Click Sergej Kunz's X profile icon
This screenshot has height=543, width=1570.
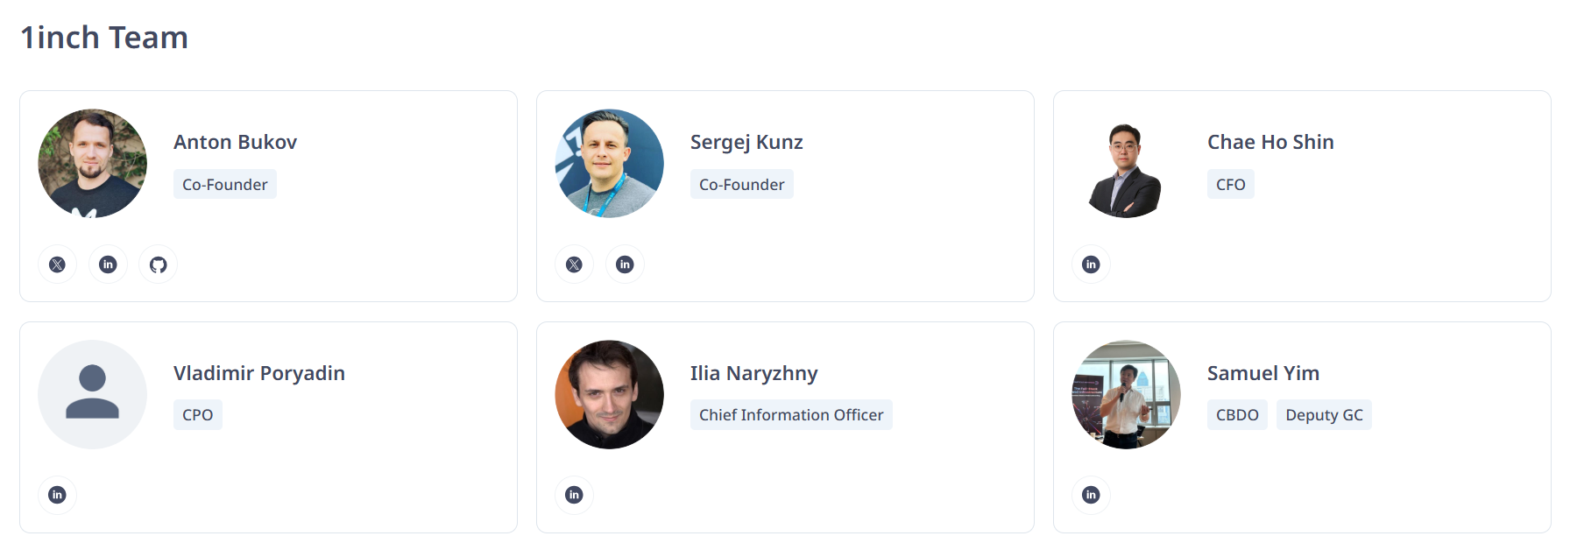tap(574, 264)
